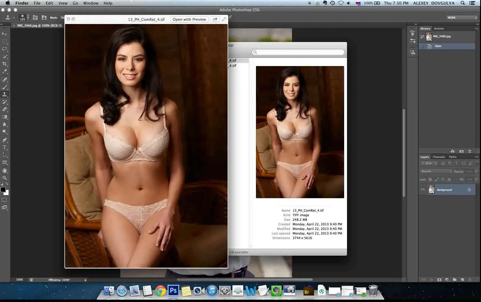
Task: Select the Path Selection tool
Action: (x=5, y=155)
